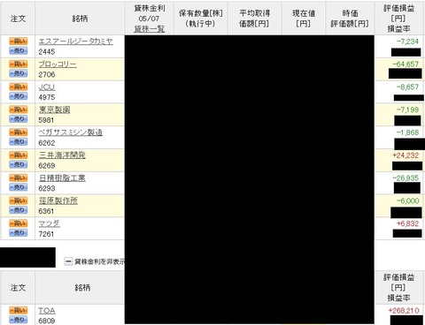Click sell button for ブロッコリー

pyautogui.click(x=18, y=73)
